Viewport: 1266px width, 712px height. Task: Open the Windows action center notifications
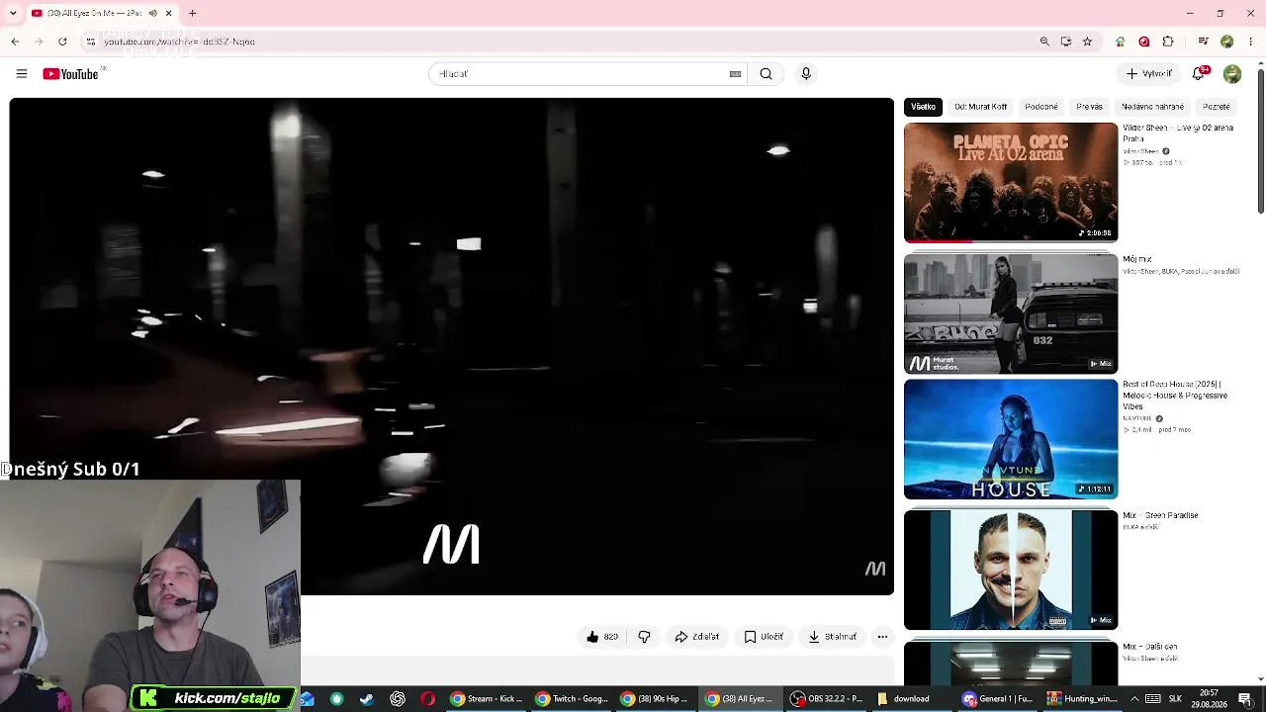tap(1245, 699)
